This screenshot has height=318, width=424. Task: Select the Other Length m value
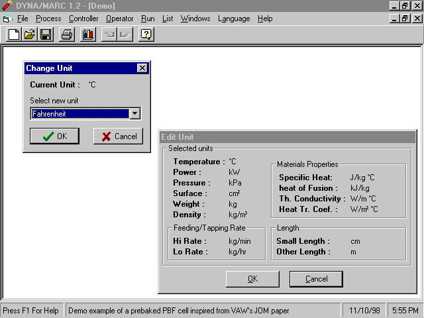[353, 252]
